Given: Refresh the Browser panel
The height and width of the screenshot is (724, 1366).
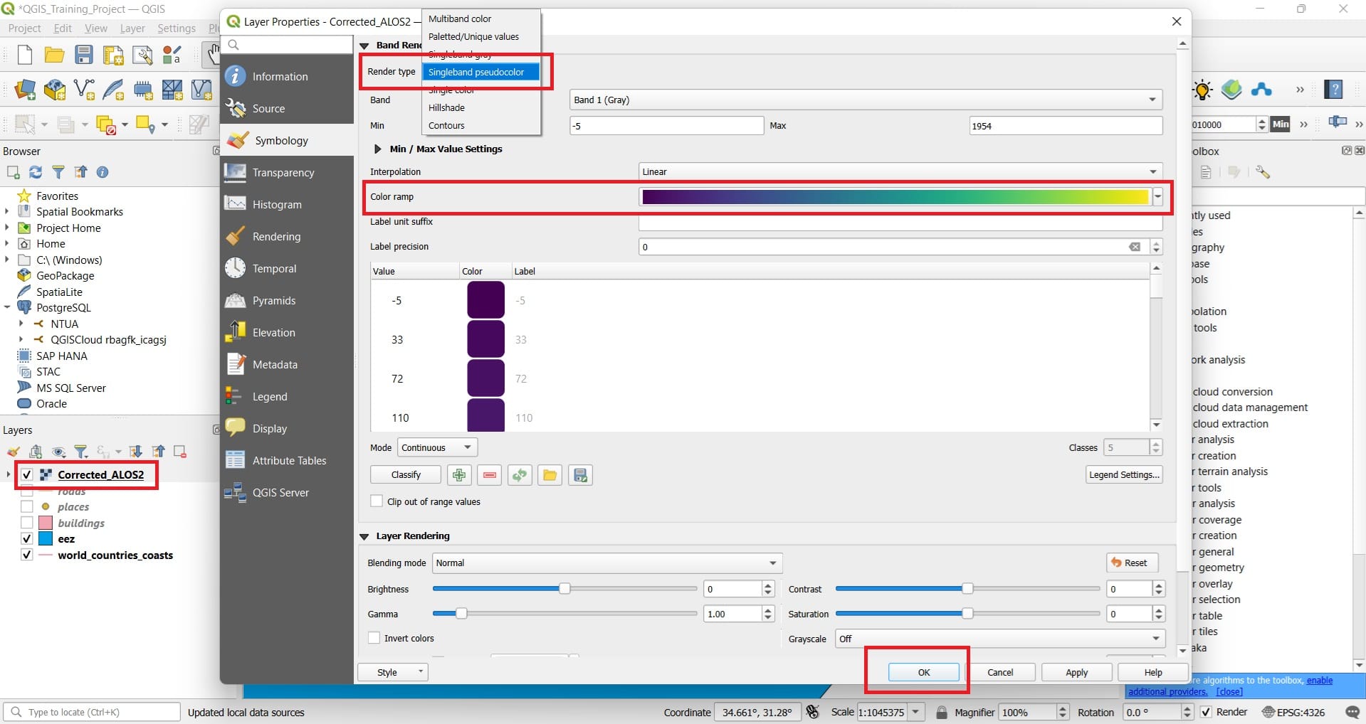Looking at the screenshot, I should point(36,172).
